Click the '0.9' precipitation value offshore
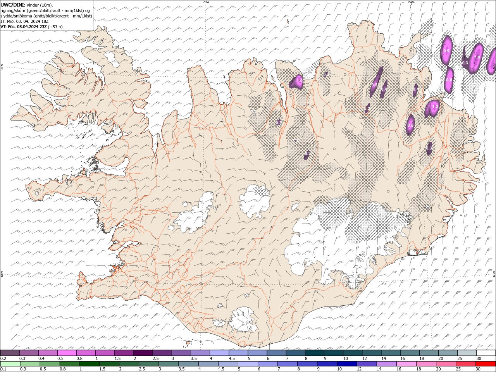Screen dimensions: 496x372 click(x=446, y=51)
